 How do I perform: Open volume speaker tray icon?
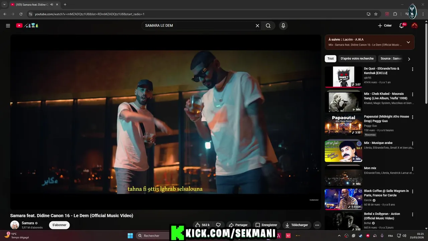[404, 236]
